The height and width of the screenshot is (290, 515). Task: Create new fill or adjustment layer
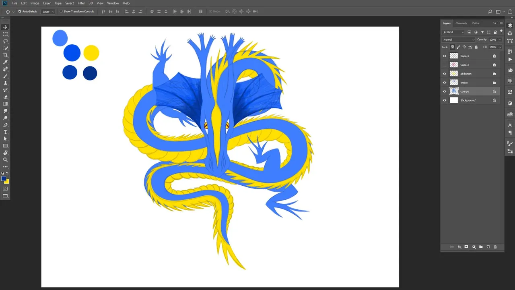coord(474,247)
